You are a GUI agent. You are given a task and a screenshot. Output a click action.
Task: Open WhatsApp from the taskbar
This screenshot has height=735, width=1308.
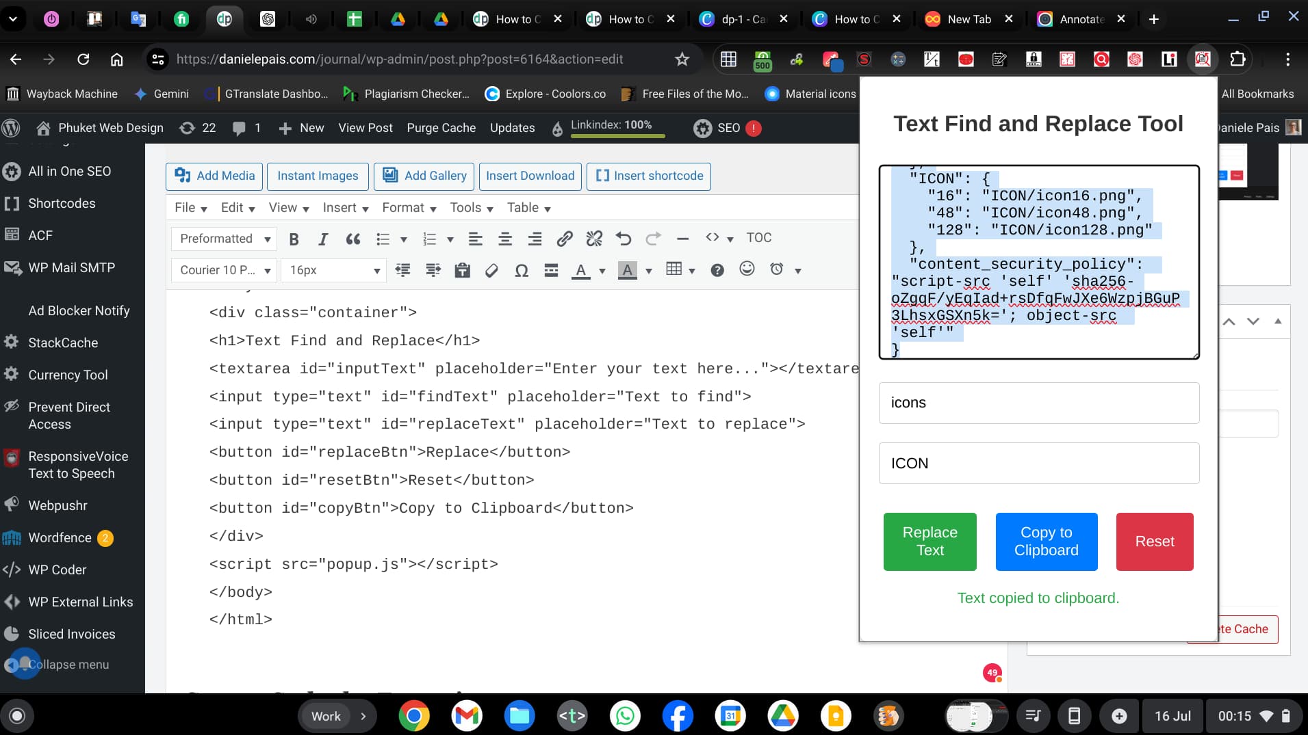(x=624, y=716)
